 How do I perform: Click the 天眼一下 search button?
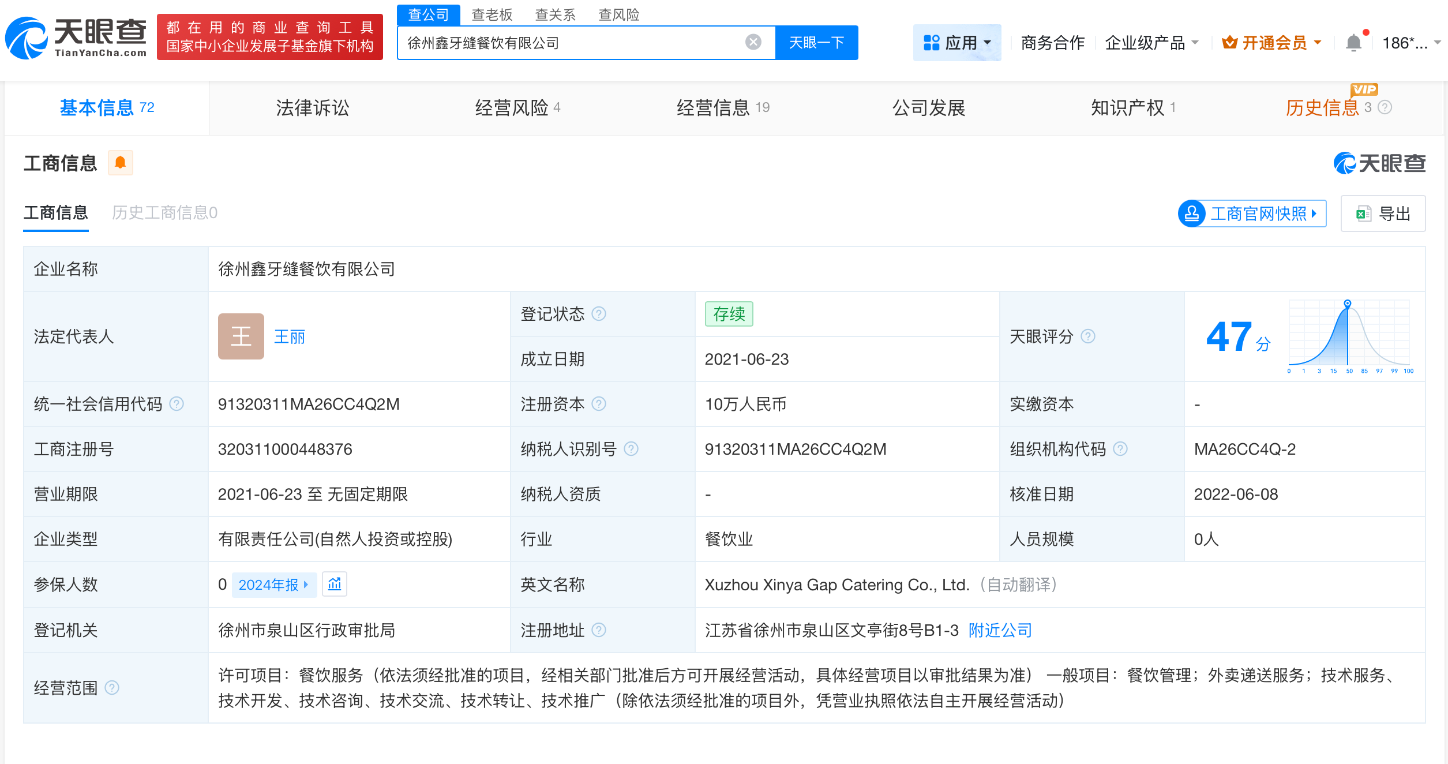coord(816,42)
